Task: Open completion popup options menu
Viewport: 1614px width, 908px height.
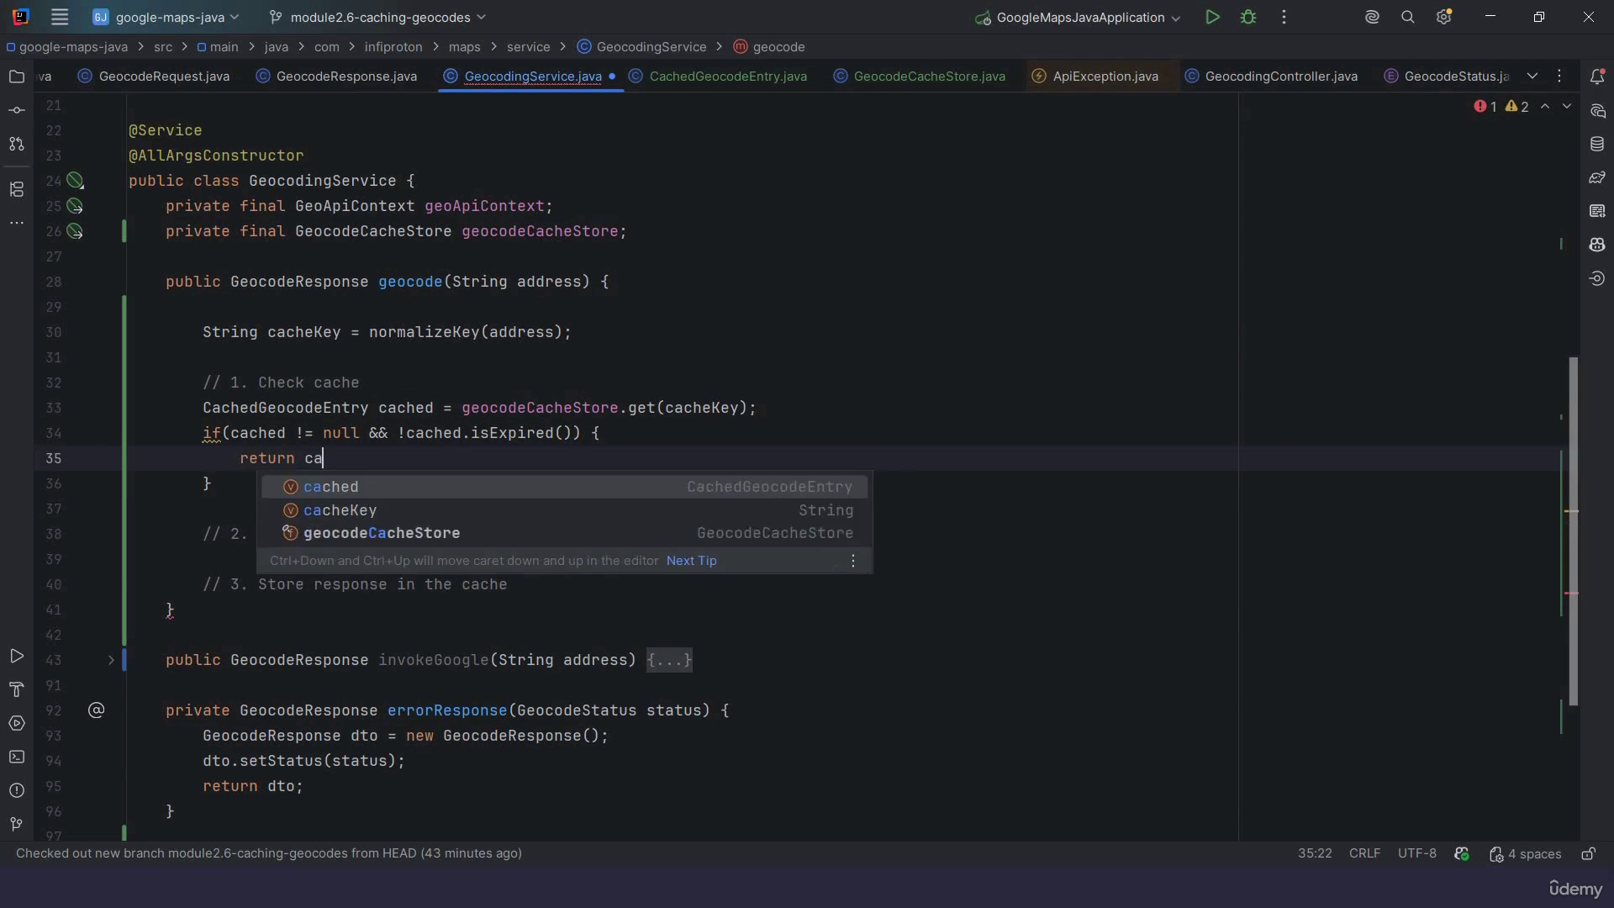Action: [x=853, y=561]
